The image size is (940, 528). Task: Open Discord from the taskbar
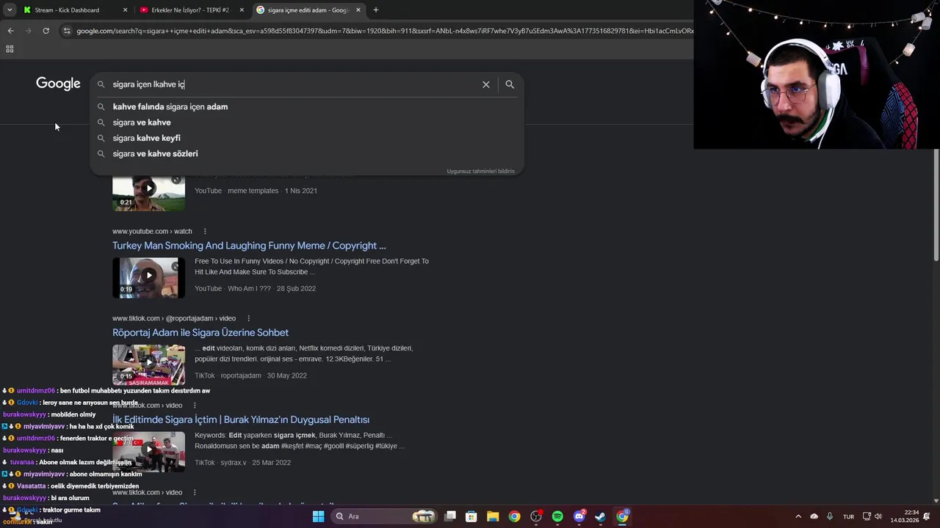[579, 516]
